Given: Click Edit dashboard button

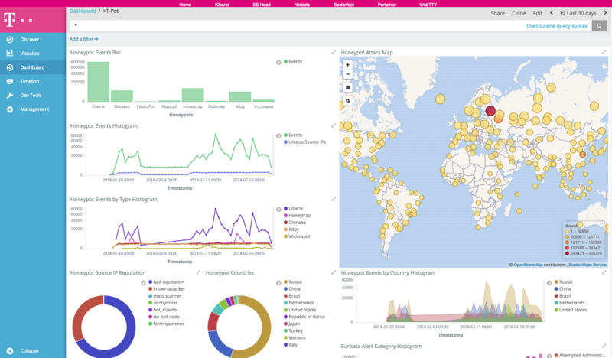Looking at the screenshot, I should point(538,13).
